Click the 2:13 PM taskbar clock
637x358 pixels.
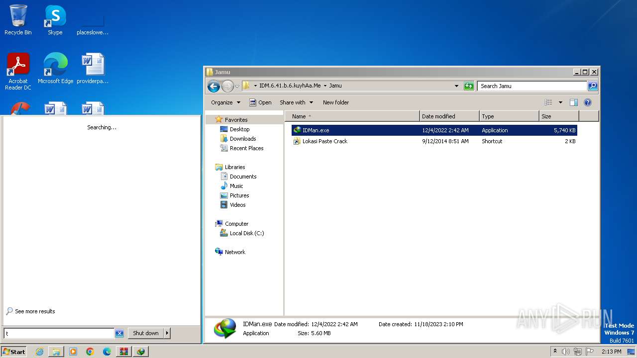click(612, 352)
